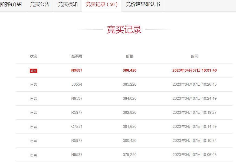Open the 竞买须知 tab

(x=67, y=5)
